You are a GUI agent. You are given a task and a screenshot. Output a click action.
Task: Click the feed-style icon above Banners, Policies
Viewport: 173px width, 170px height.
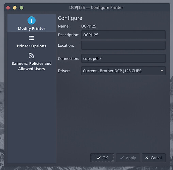coord(31,56)
